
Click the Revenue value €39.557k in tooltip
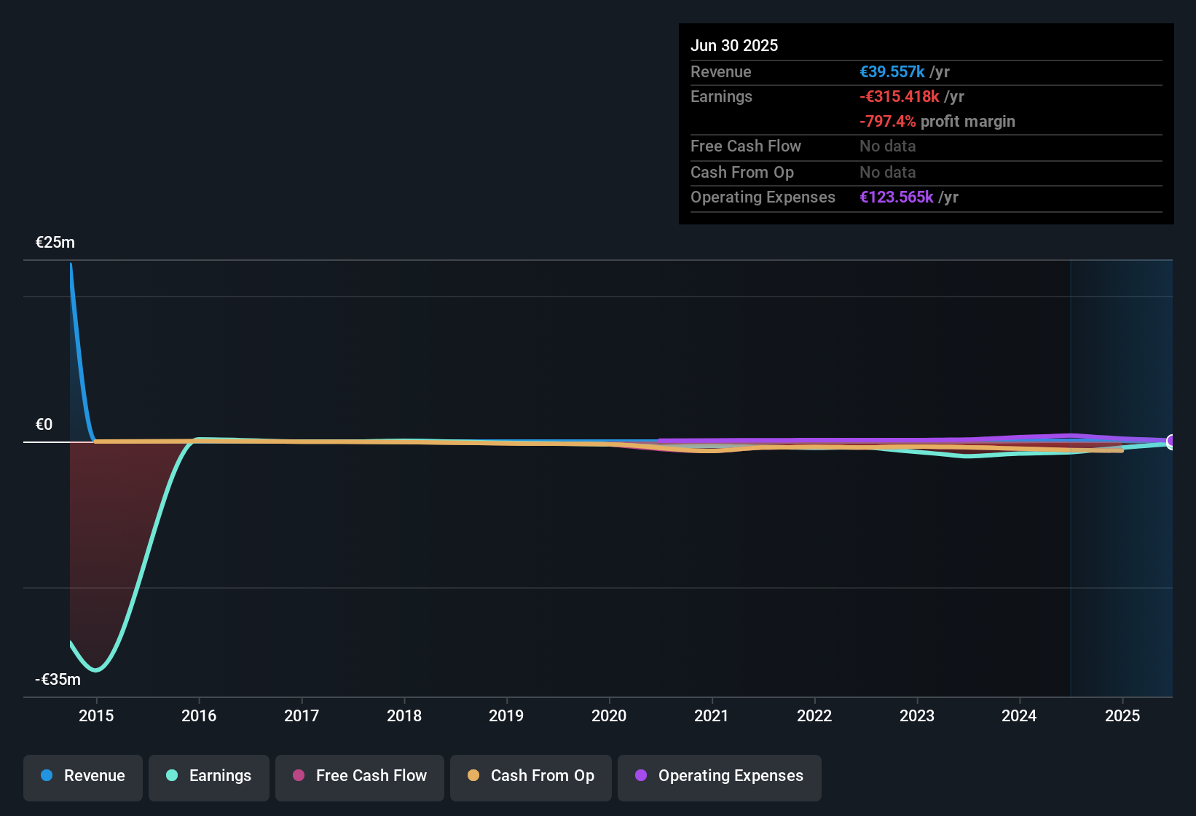point(892,72)
